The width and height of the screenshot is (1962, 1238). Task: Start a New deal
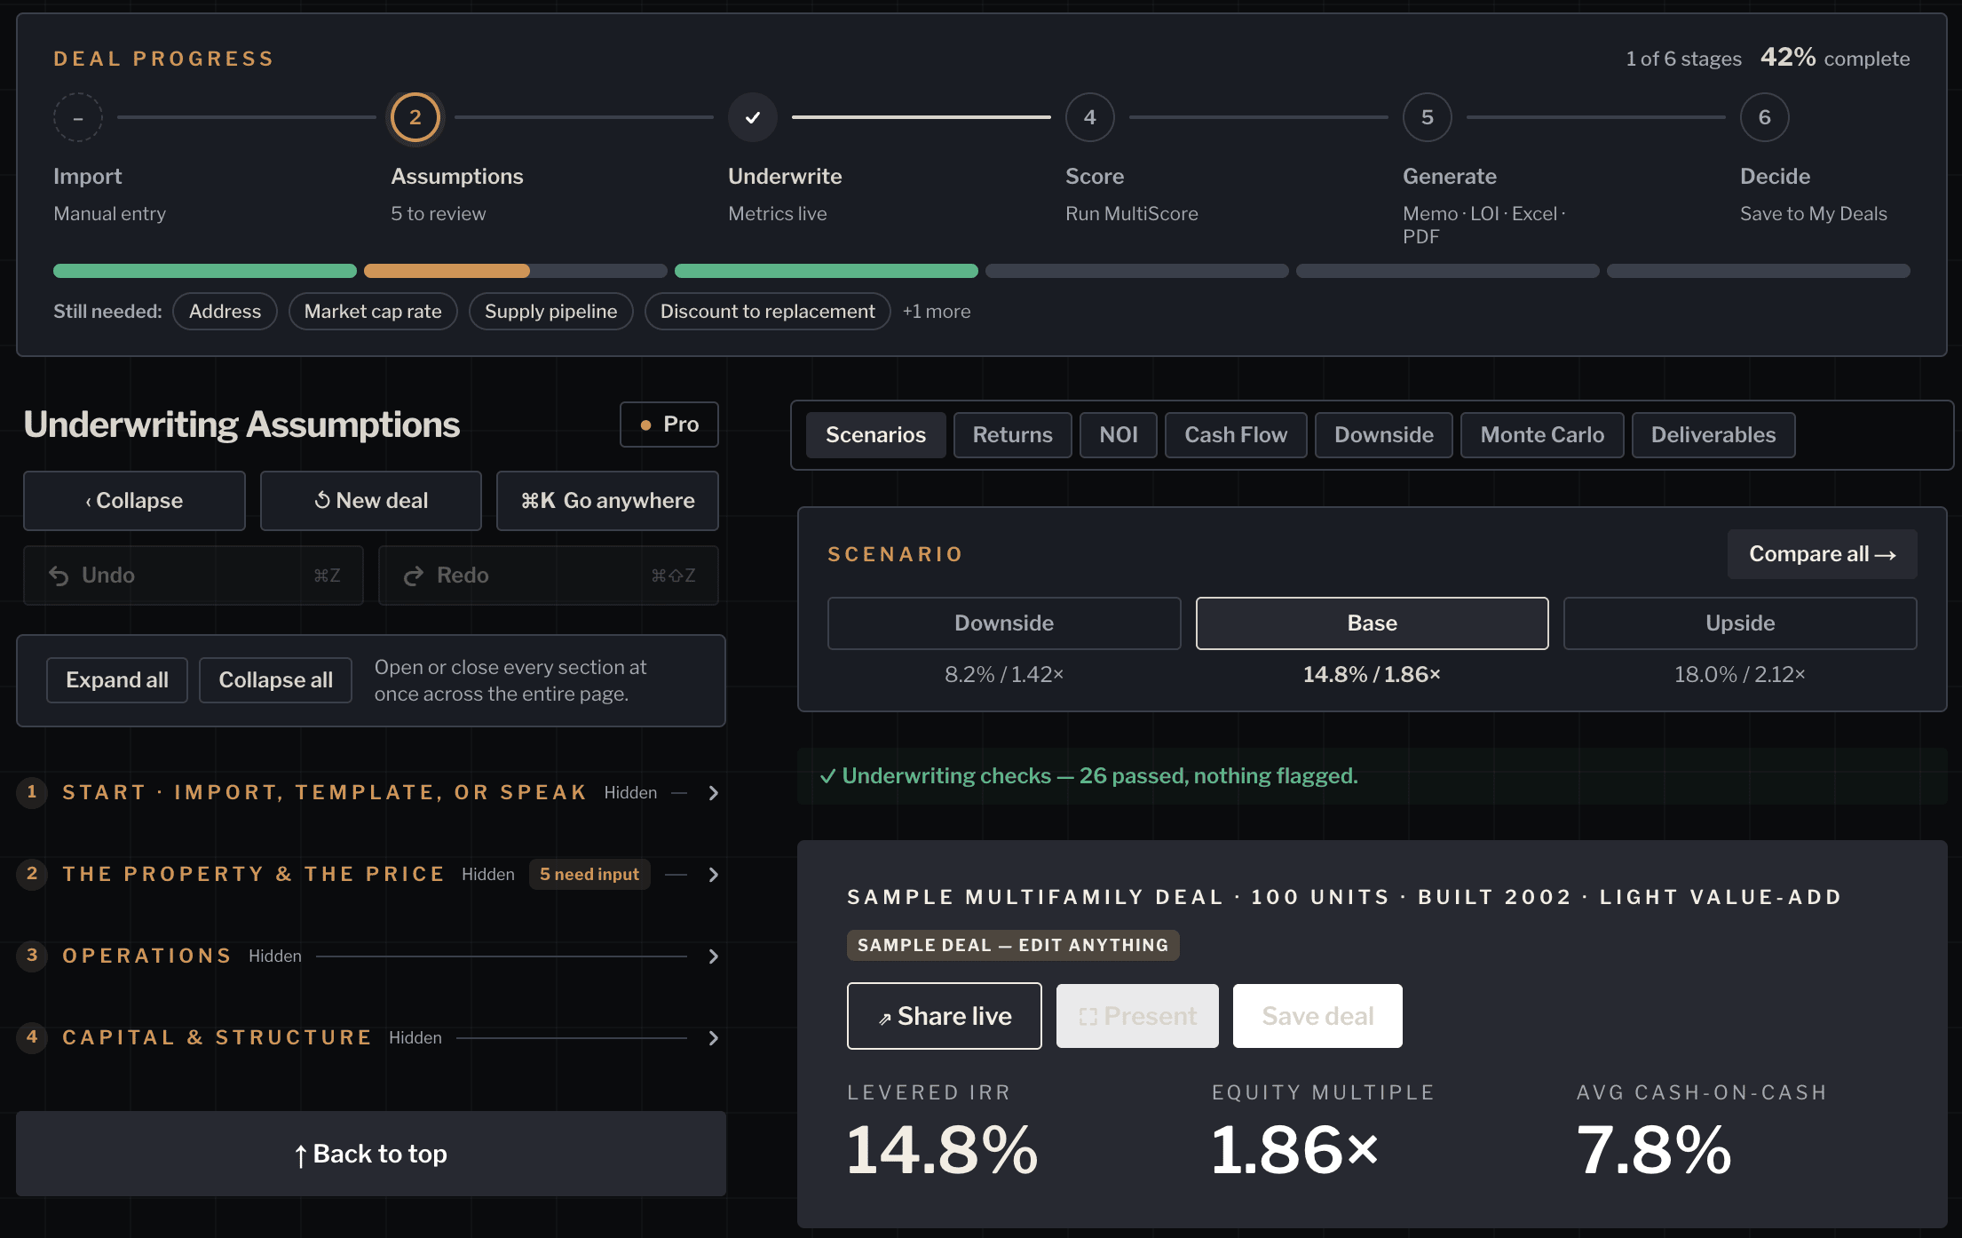pos(371,501)
